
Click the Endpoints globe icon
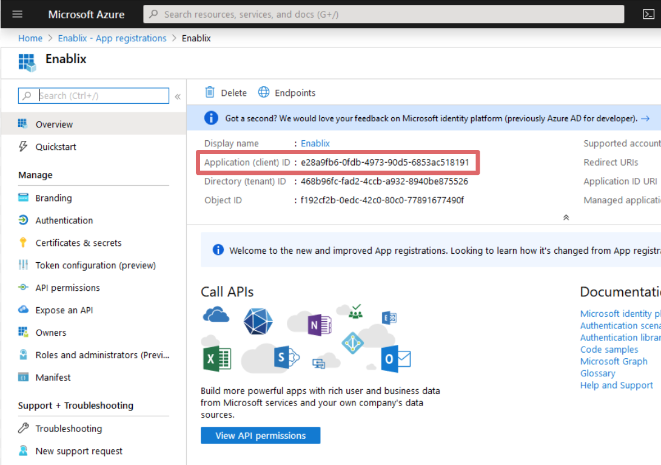coord(263,92)
